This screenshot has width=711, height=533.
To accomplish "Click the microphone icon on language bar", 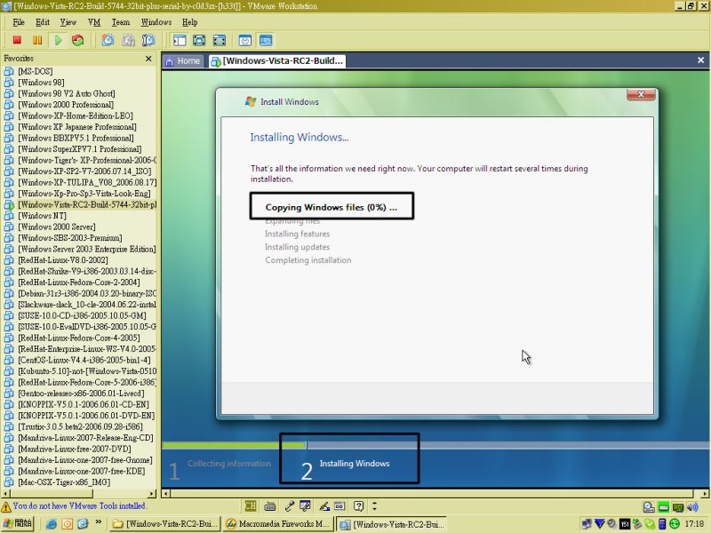I will point(290,505).
